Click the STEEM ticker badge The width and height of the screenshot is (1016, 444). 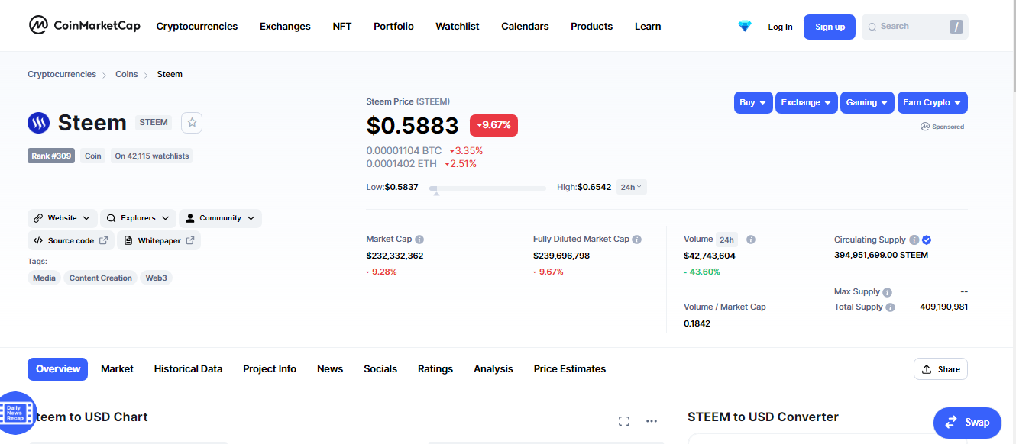154,122
